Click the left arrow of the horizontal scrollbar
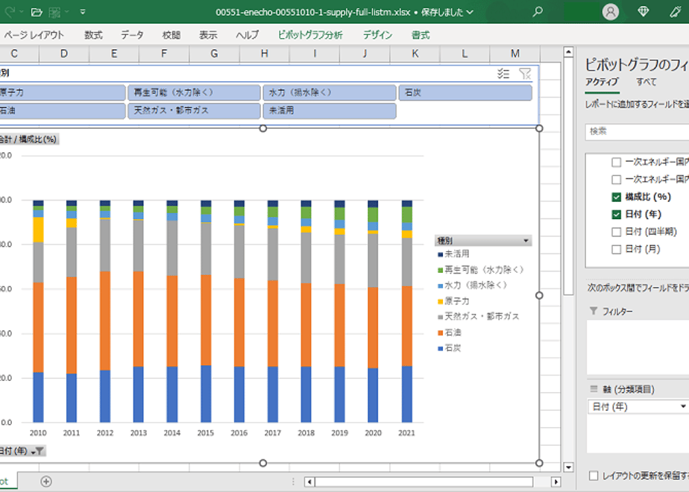The image size is (689, 492). click(309, 482)
